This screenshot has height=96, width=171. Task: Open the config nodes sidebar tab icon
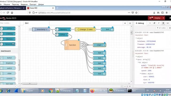(159, 23)
